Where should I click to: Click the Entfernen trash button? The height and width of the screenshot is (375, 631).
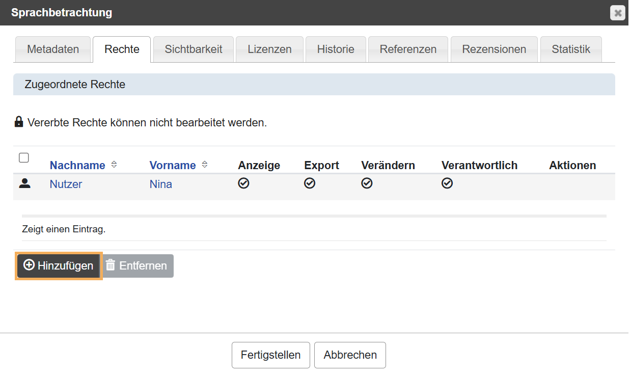pyautogui.click(x=138, y=266)
